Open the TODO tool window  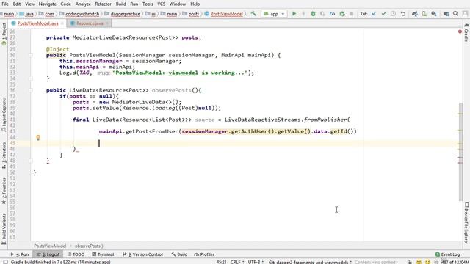tap(76, 254)
